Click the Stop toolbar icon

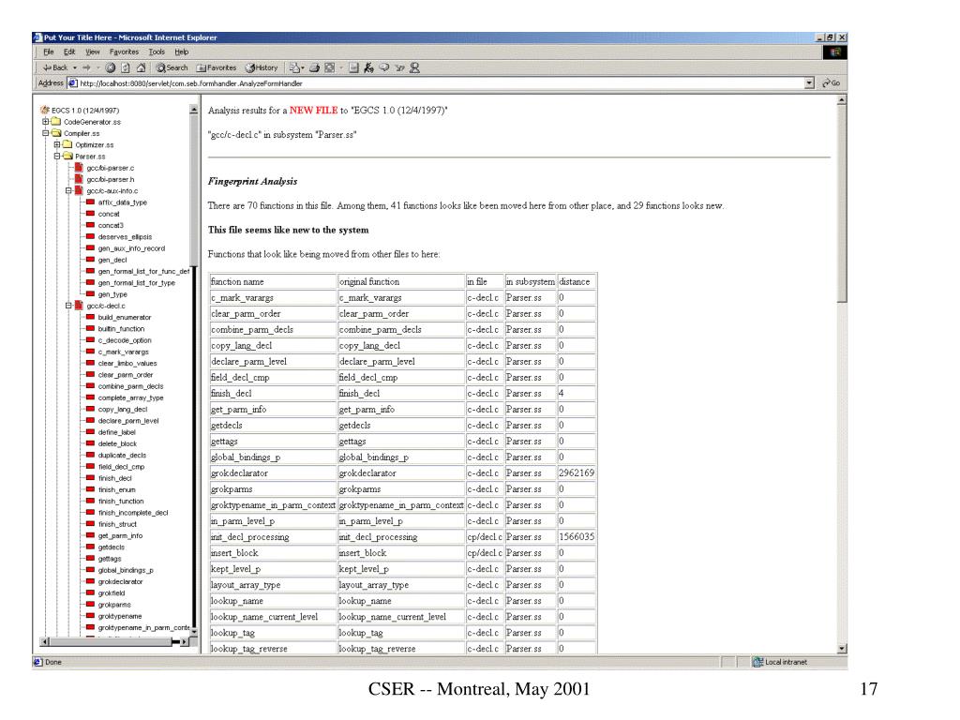pos(111,67)
